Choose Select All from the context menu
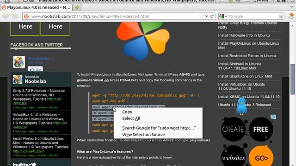Viewport: 296px width, 166px height. point(131,119)
